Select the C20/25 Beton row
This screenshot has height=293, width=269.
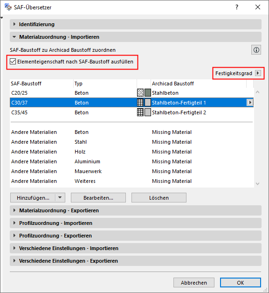click(x=131, y=93)
